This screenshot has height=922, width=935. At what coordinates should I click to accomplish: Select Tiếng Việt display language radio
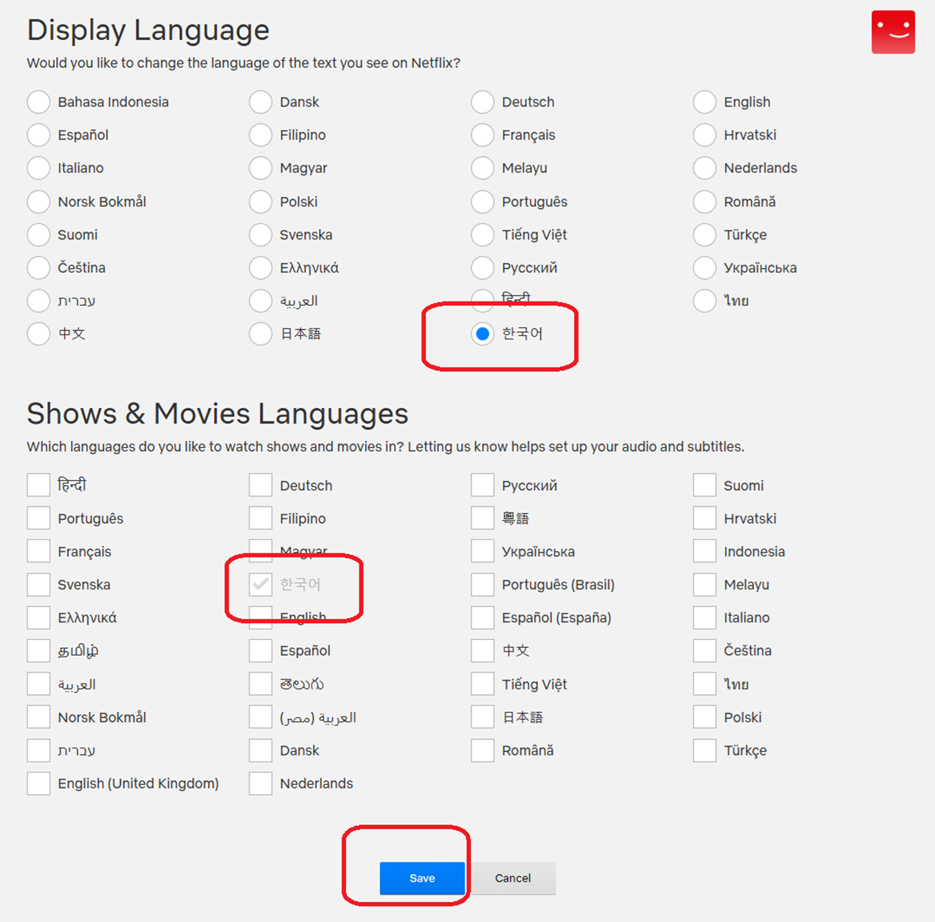482,235
